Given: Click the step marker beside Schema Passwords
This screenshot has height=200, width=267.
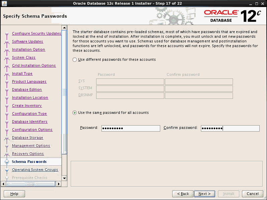Looking at the screenshot, I should point(7,162).
